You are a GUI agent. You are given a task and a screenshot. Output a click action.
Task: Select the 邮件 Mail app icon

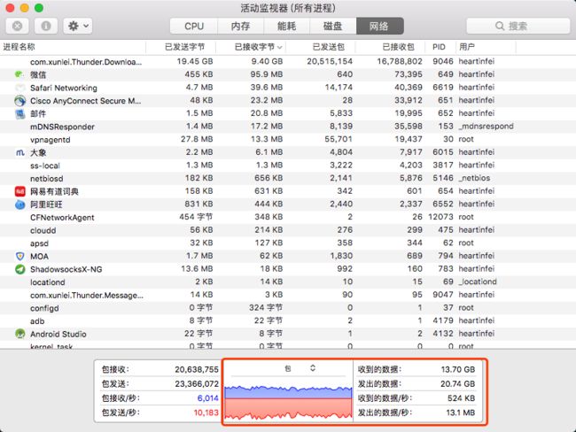19,114
